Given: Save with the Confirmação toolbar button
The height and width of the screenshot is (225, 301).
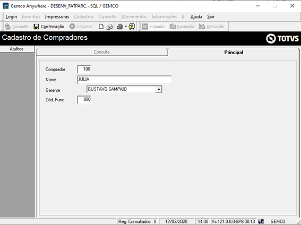Looking at the screenshot, I should coord(49,27).
